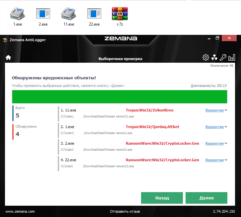Expand action dropdown arrow for 1.exe

[x=226, y=127]
